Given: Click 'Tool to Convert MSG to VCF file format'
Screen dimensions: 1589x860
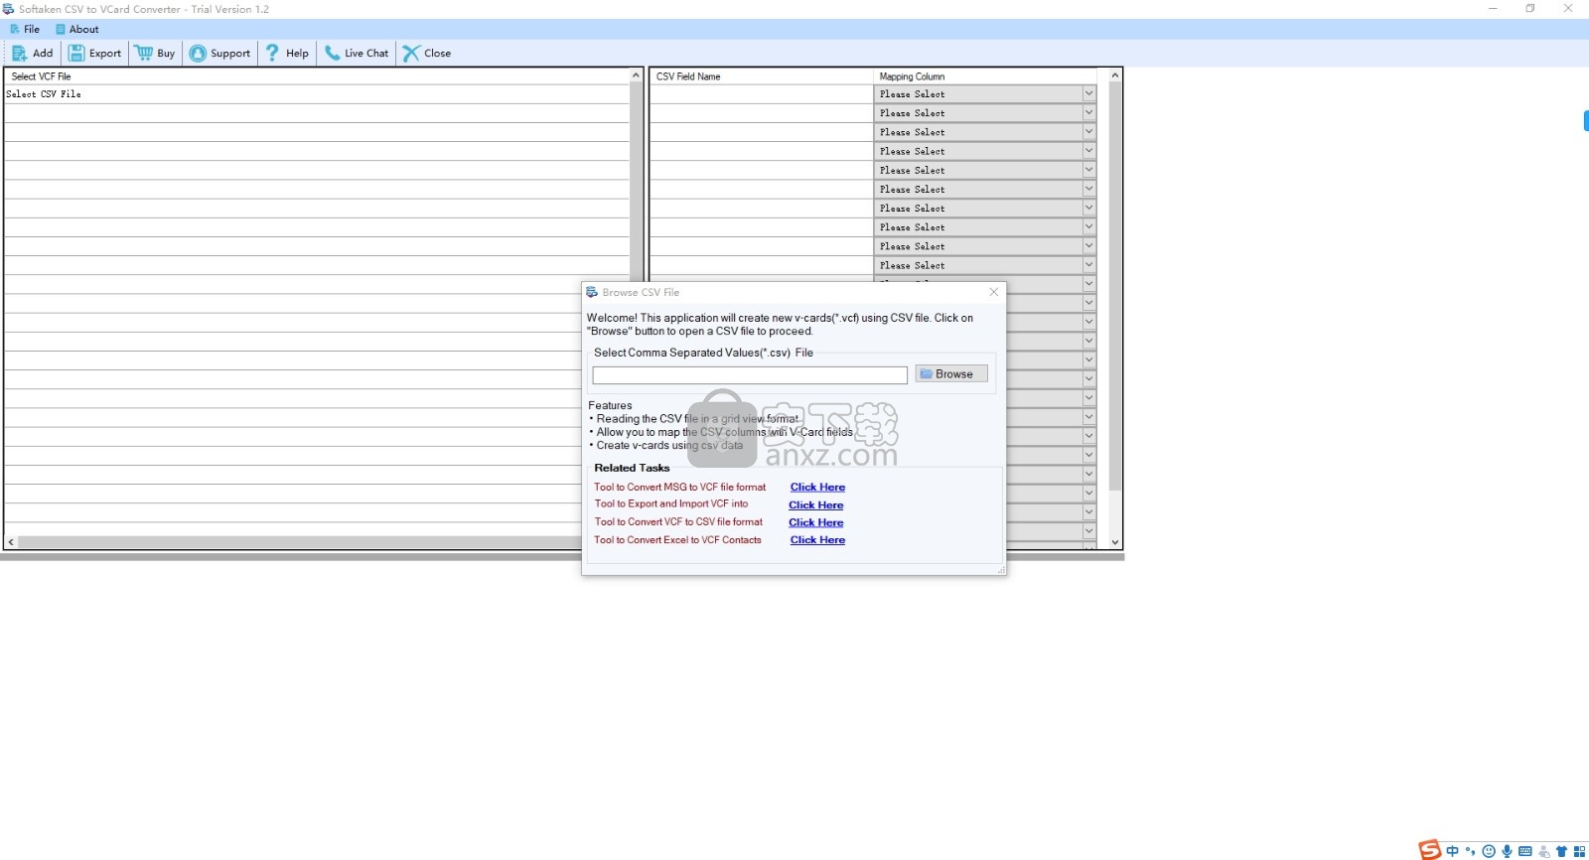Looking at the screenshot, I should pyautogui.click(x=680, y=488).
